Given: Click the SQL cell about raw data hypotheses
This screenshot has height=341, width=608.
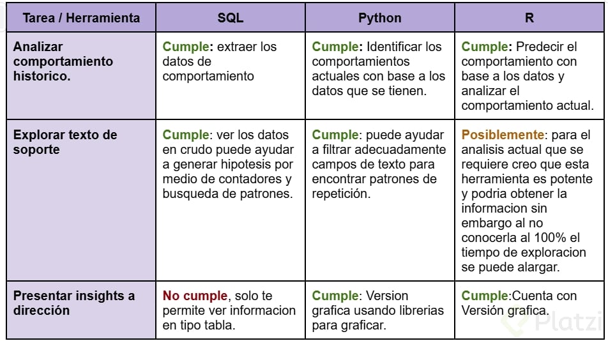Looking at the screenshot, I should pyautogui.click(x=228, y=164).
